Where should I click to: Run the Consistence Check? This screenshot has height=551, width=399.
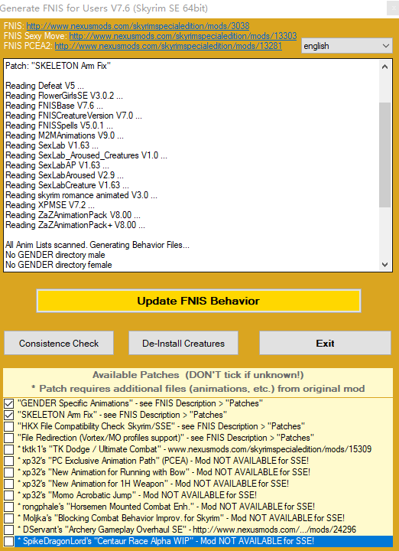(59, 343)
